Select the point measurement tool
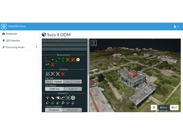This screenshot has width=183, height=137. tap(53, 60)
